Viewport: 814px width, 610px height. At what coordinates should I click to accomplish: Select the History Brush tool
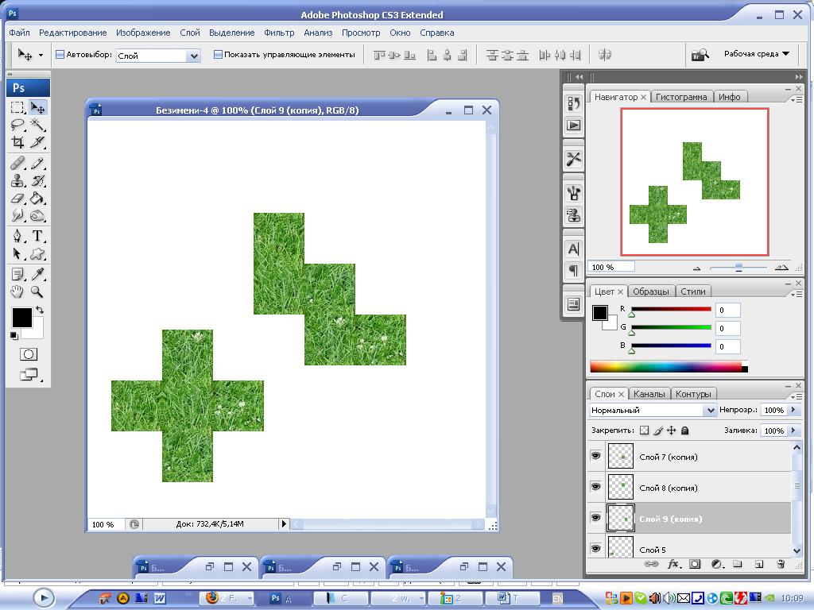click(x=37, y=180)
